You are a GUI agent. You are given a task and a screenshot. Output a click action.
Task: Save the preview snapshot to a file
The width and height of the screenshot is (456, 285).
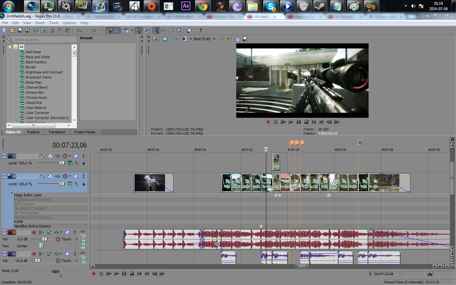245,39
